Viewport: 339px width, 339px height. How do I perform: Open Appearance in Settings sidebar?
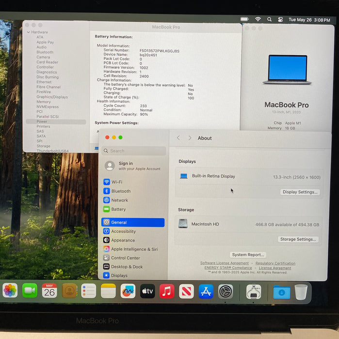133,240
